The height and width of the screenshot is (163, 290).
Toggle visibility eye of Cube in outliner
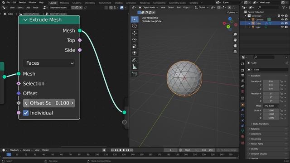click(282, 23)
